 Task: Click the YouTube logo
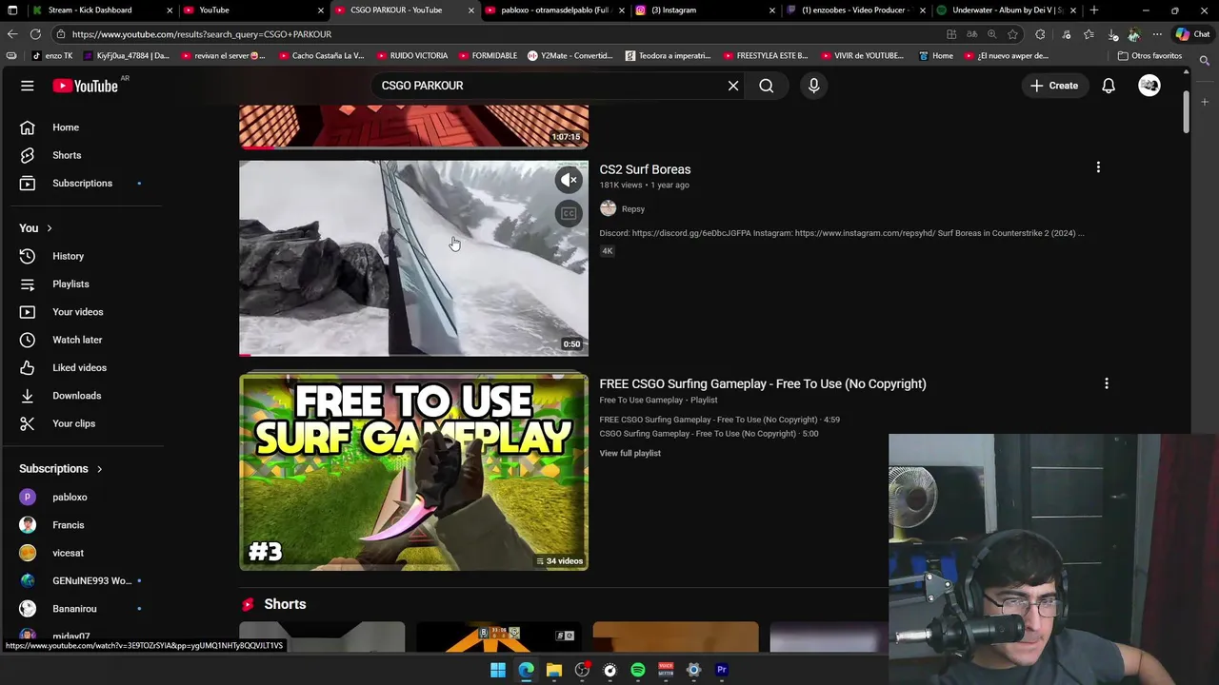pyautogui.click(x=85, y=86)
